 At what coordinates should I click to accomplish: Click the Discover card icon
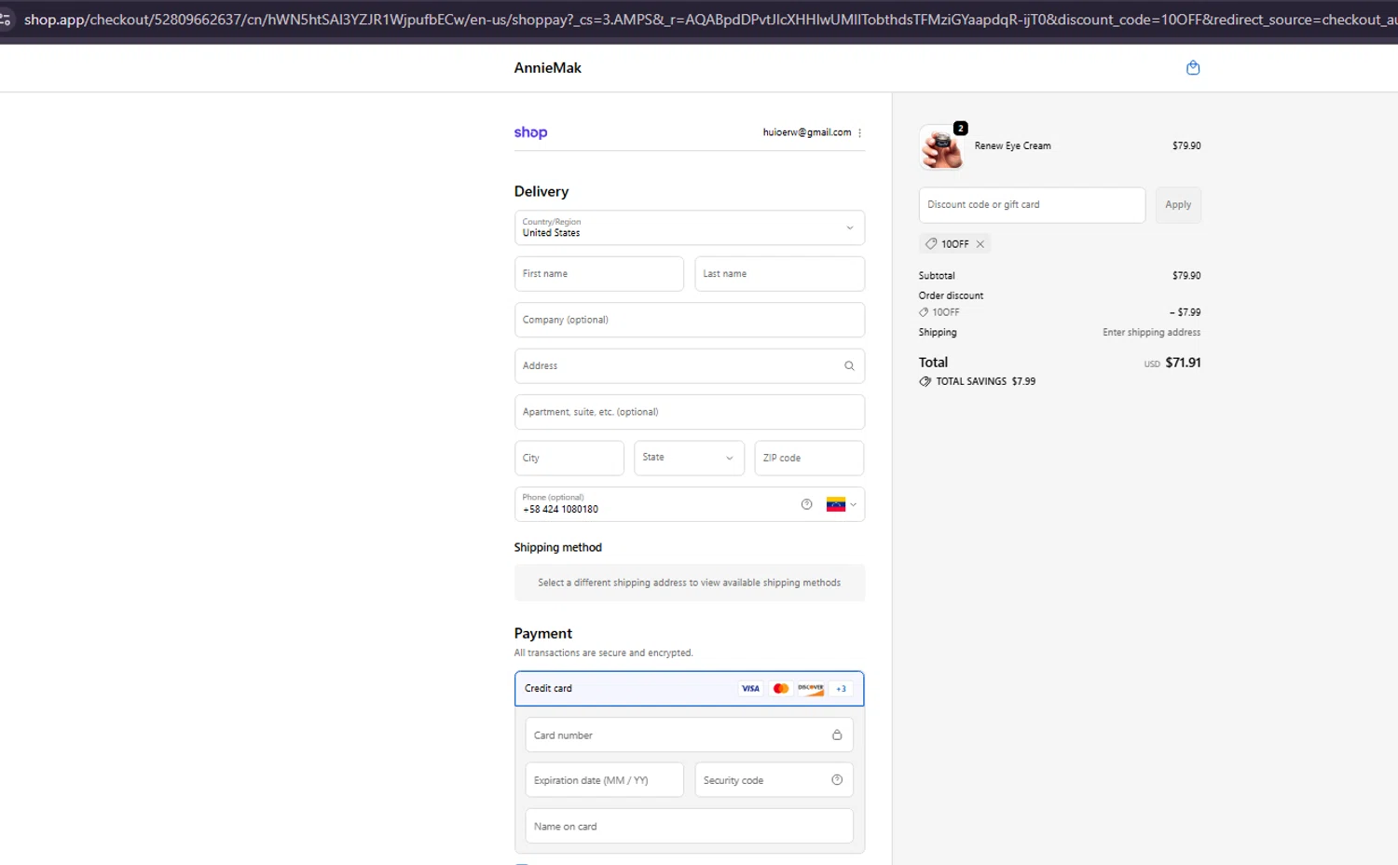point(811,689)
